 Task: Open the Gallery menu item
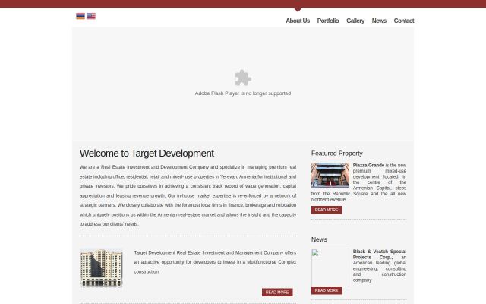[x=355, y=21]
